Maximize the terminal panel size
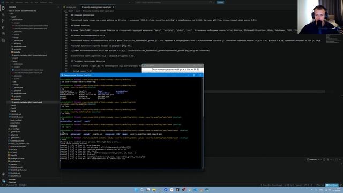Screen dimensions: 343x193 (337, 160)
